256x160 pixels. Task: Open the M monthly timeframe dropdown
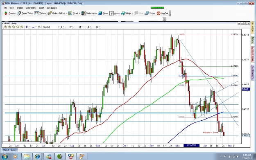(x=81, y=27)
